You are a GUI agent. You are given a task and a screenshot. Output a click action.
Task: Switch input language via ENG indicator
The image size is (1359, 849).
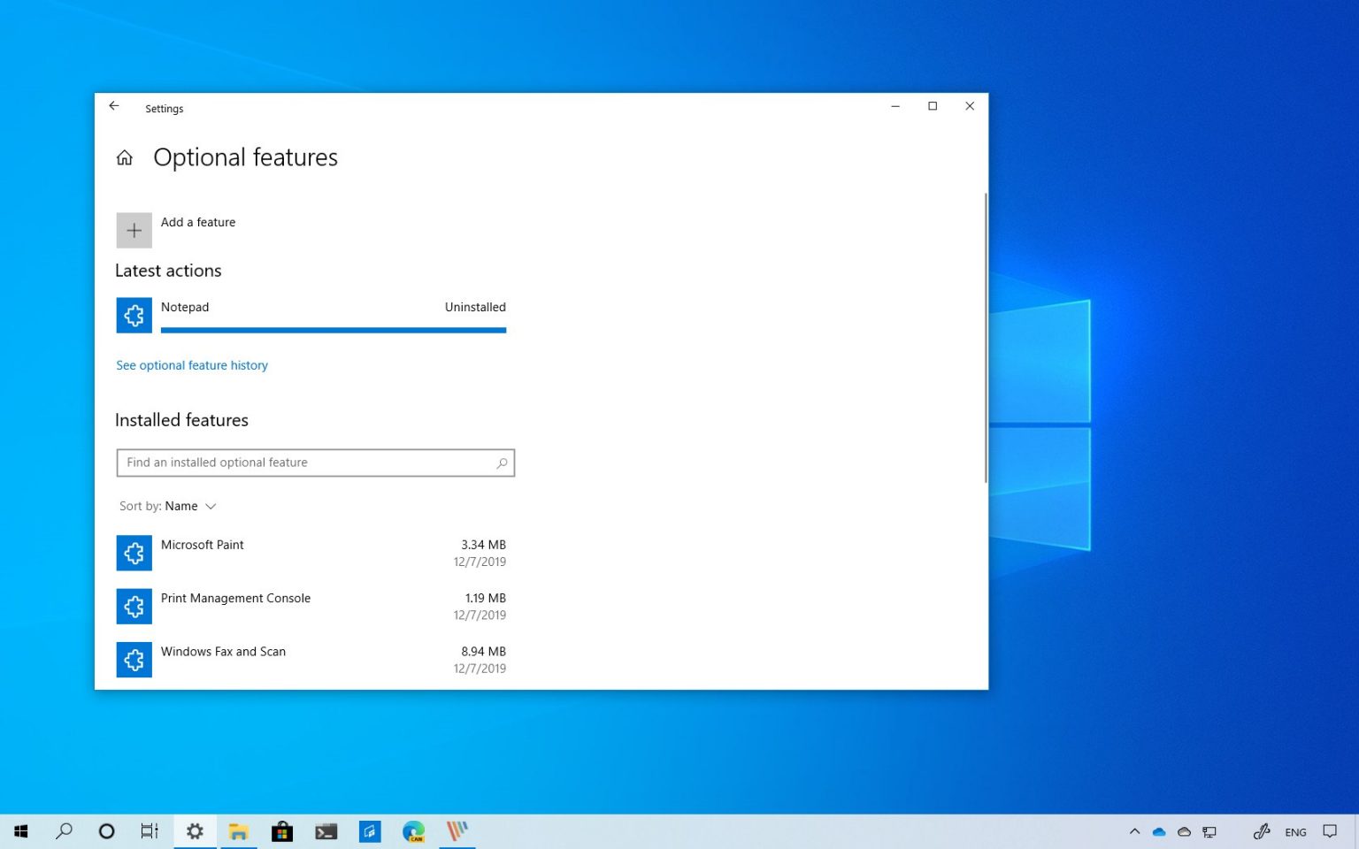pos(1295,832)
